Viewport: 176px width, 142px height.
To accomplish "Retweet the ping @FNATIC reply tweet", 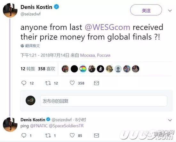I will pyautogui.click(x=48, y=136).
